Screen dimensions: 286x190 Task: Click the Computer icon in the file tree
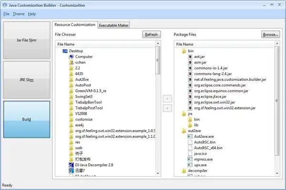[71, 57]
